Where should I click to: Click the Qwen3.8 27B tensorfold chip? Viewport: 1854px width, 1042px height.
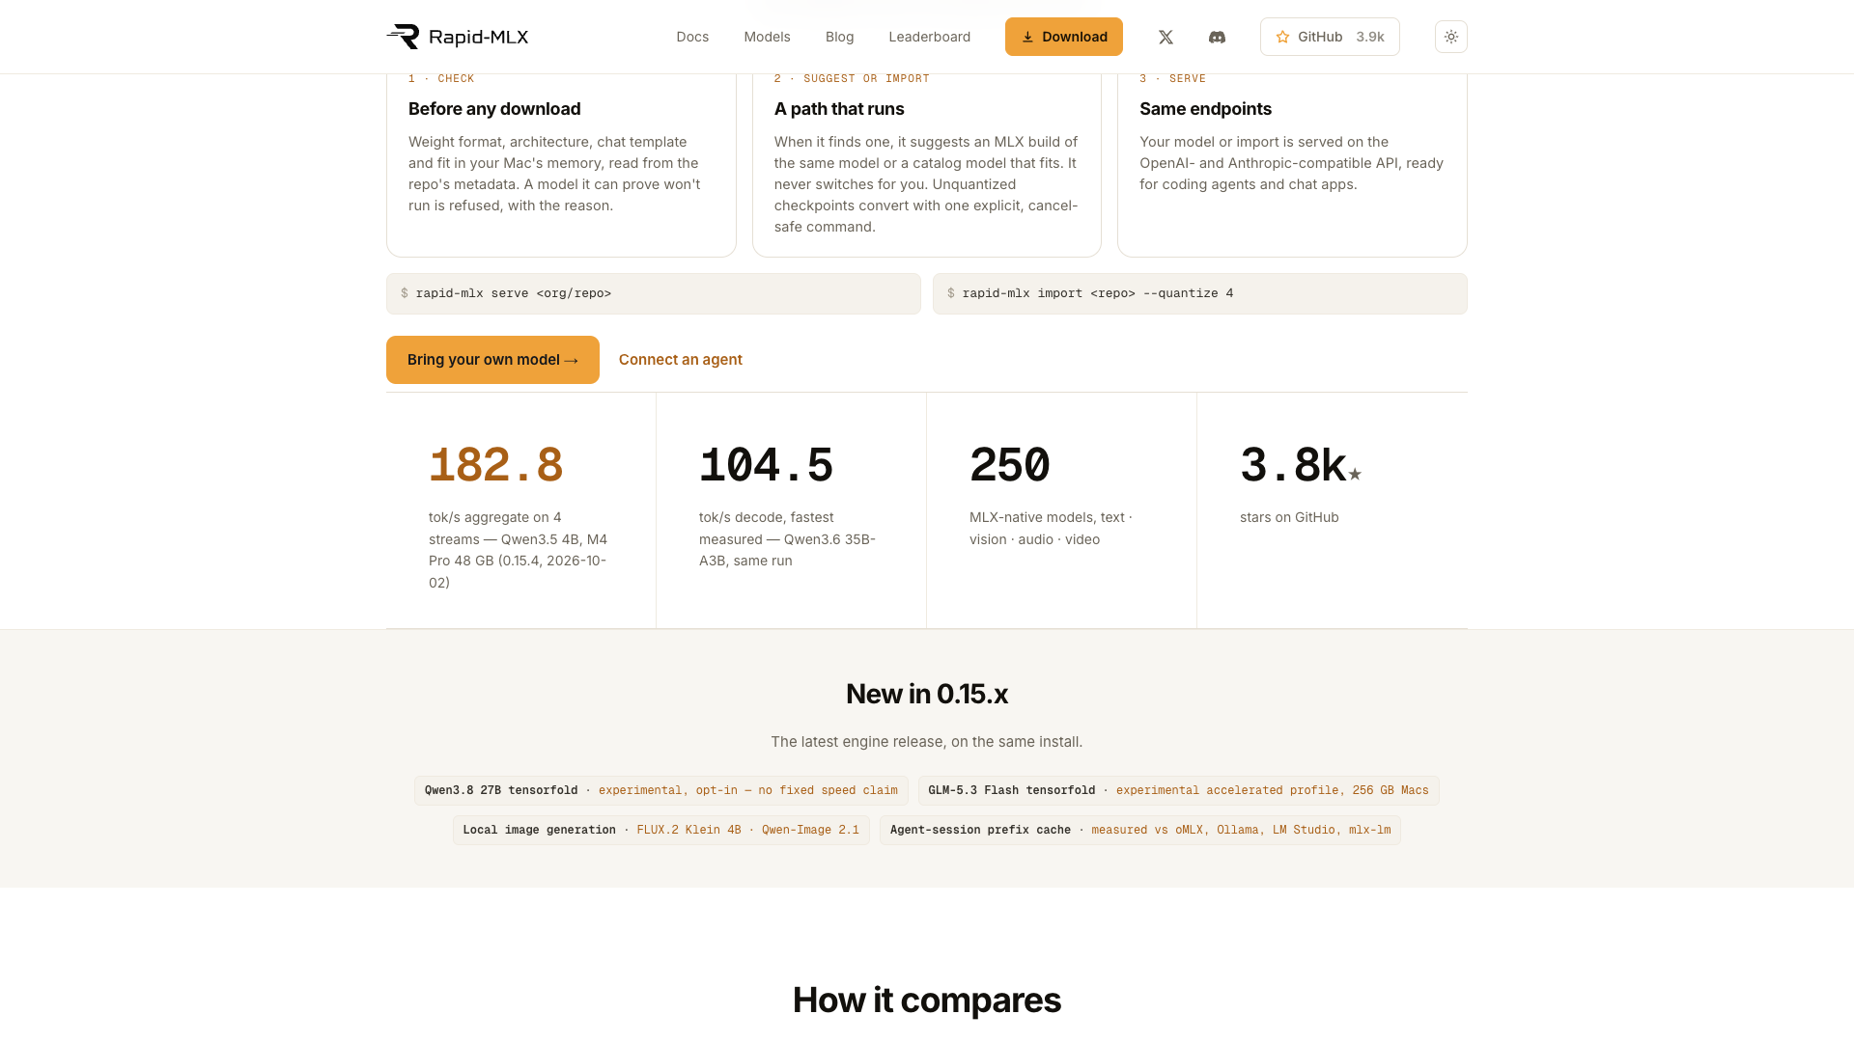(x=660, y=790)
